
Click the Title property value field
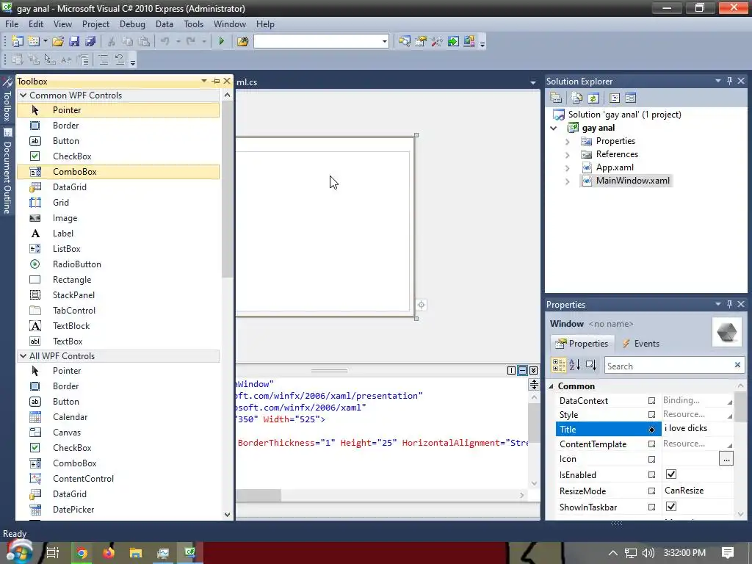(698, 428)
